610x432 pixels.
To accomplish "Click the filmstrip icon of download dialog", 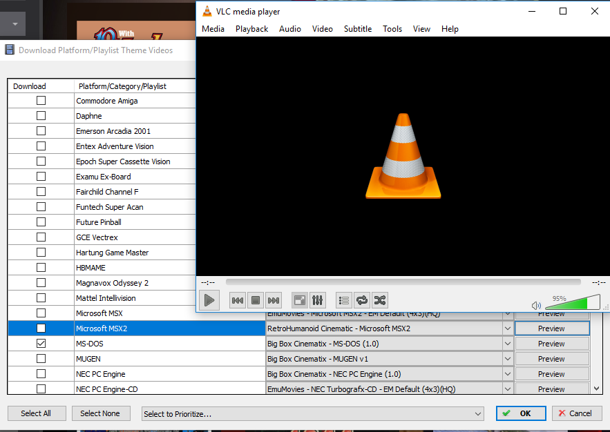I will coord(10,50).
